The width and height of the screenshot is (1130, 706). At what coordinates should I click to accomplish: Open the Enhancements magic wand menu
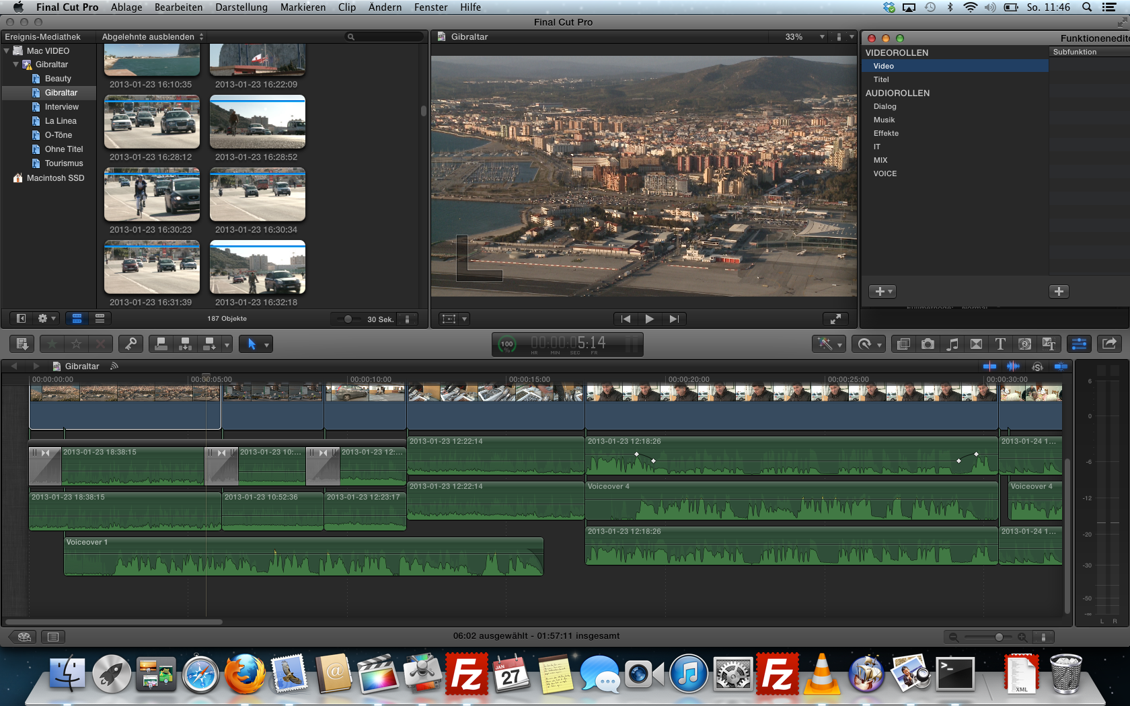click(829, 344)
